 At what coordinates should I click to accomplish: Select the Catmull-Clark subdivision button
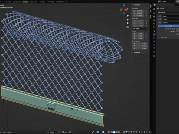(169, 26)
